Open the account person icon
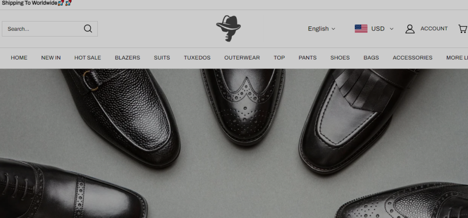This screenshot has height=218, width=468. point(410,29)
